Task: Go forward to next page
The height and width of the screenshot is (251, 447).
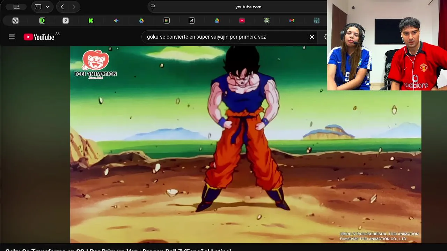Action: [74, 7]
